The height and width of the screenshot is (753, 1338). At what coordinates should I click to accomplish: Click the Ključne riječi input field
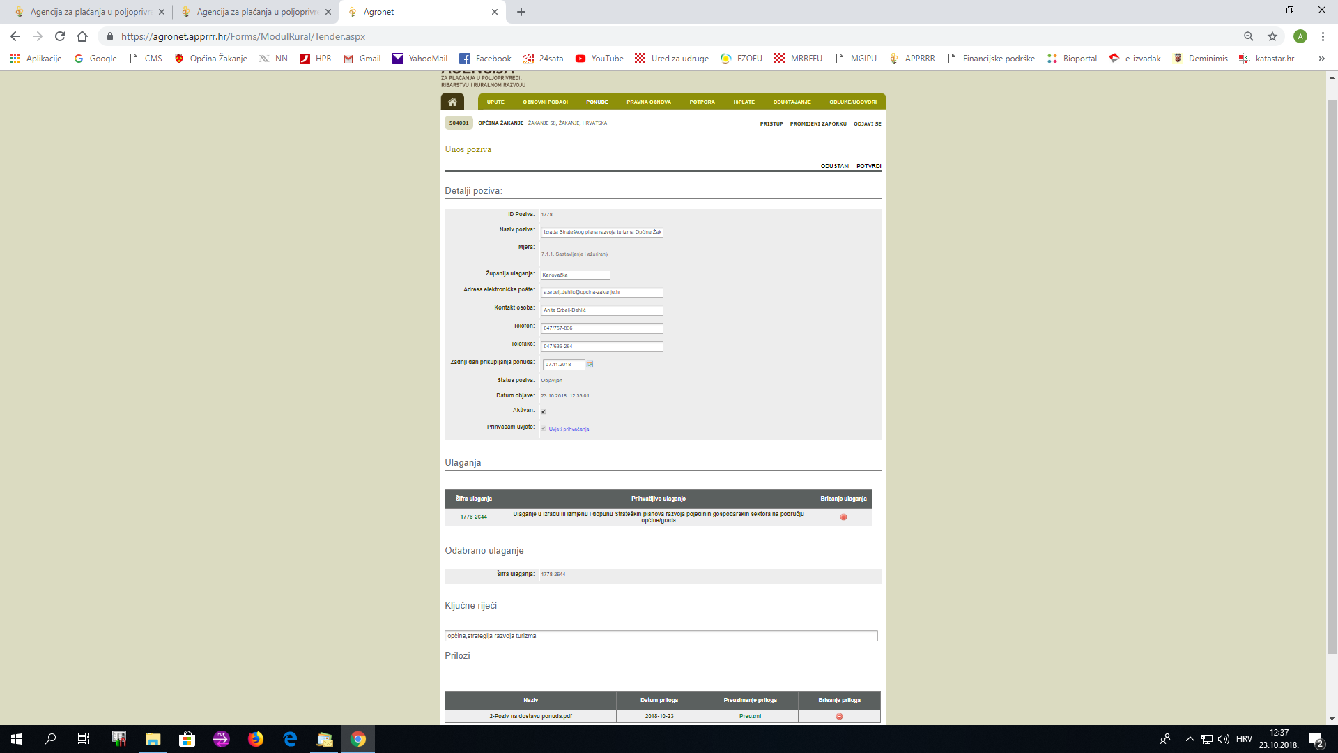click(x=661, y=636)
